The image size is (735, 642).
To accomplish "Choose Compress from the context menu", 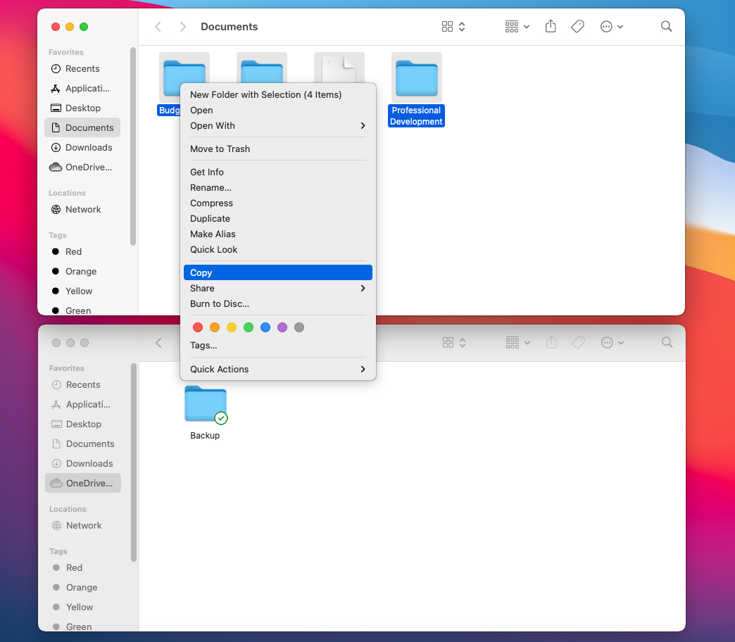I will 211,203.
